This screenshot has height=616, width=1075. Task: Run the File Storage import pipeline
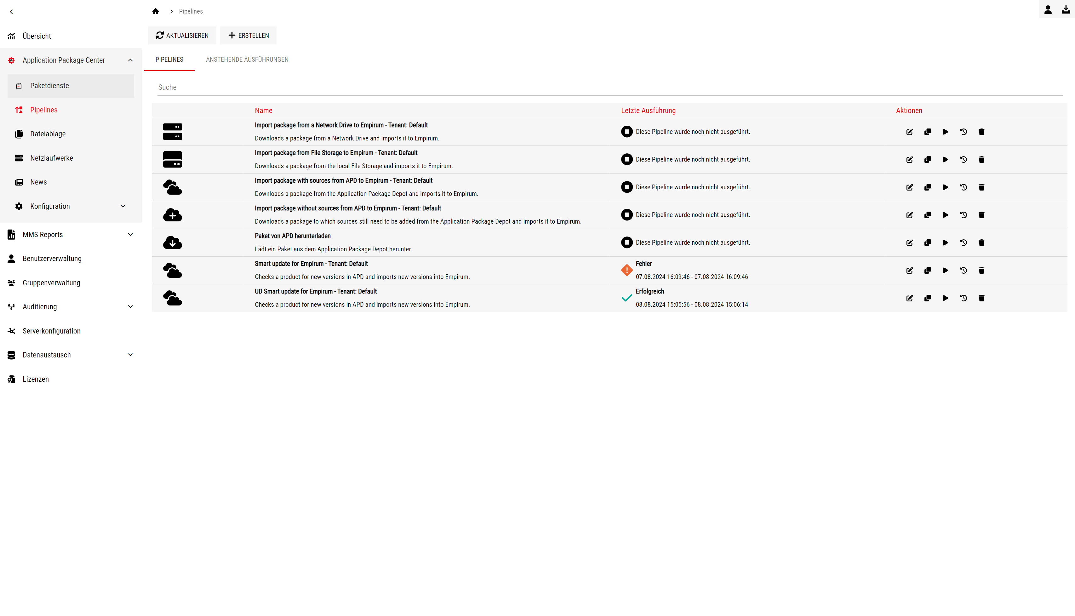coord(945,159)
